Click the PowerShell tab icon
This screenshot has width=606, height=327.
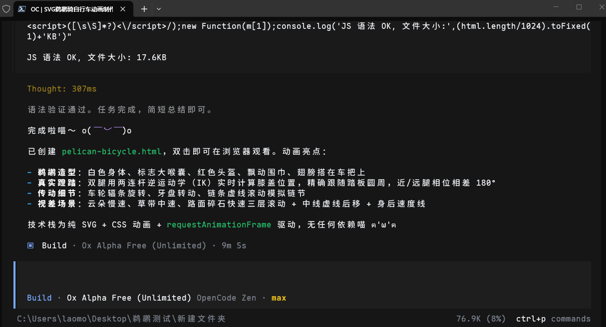[22, 9]
